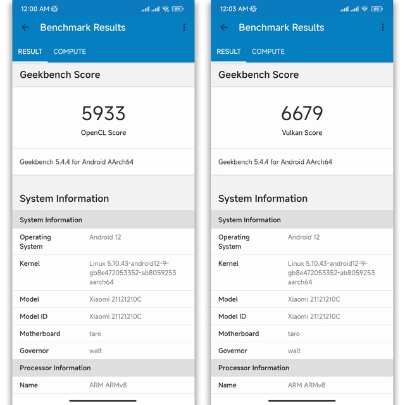Viewport: 405px width, 405px height.
Task: Tap muted alarm icon beside 12:00 AM
Action: (54, 9)
